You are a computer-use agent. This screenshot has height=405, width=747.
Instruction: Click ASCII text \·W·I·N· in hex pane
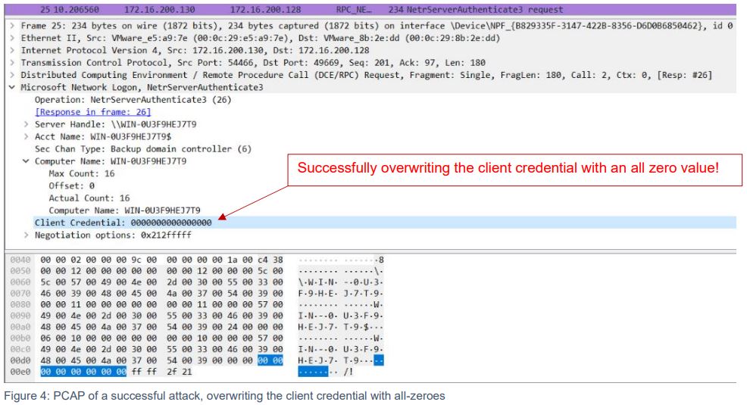pyautogui.click(x=317, y=282)
